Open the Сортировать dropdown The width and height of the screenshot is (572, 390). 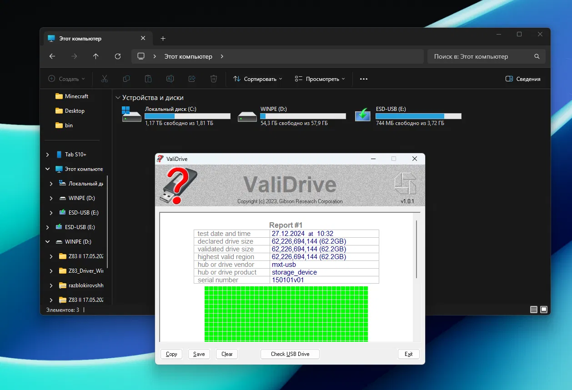[x=257, y=79]
